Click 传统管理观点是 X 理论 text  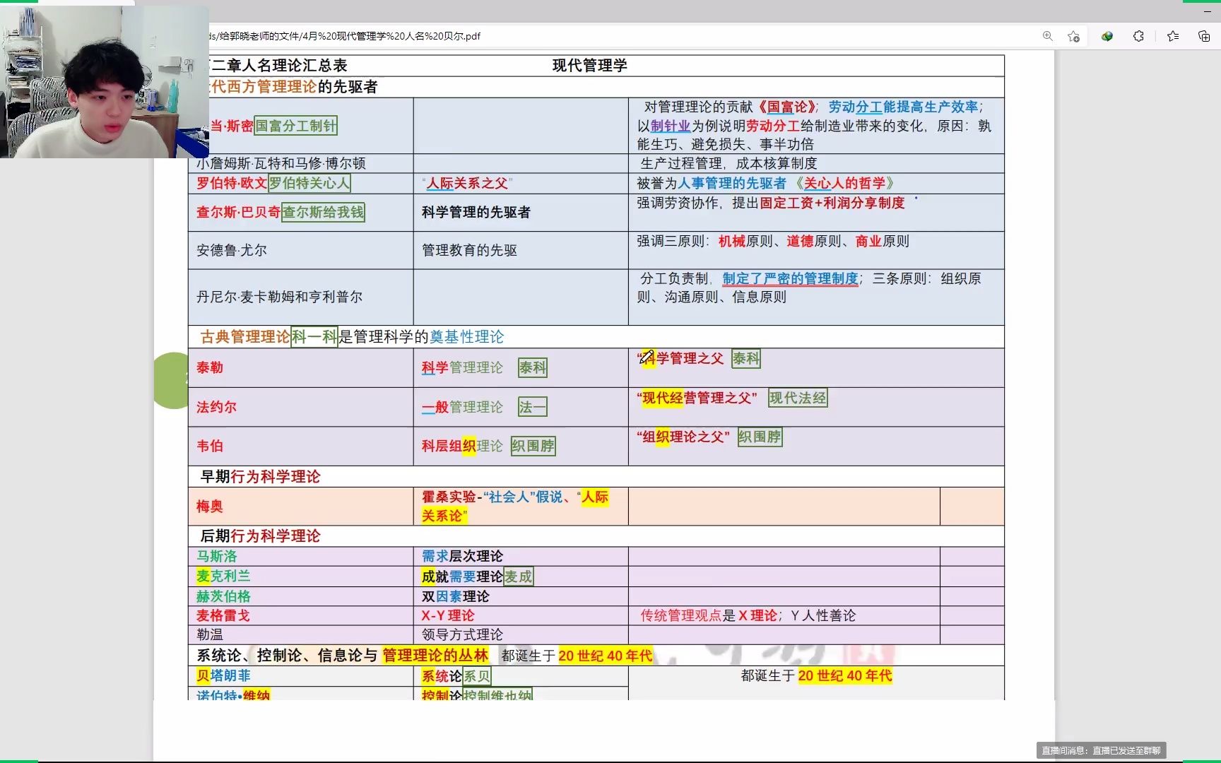[709, 615]
